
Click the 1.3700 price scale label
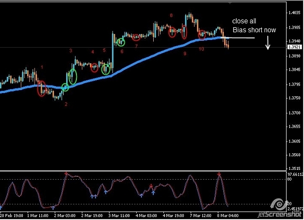pos(294,113)
